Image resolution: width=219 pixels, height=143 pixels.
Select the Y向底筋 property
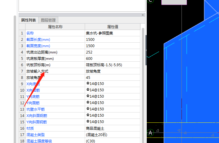click(33, 96)
